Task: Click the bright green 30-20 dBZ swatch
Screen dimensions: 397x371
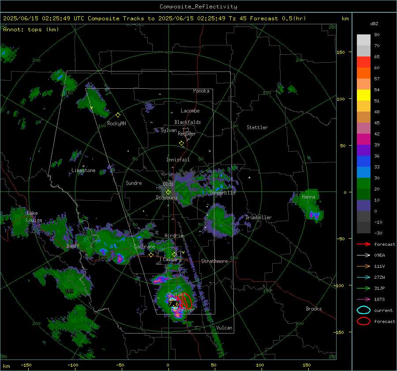Action: (x=363, y=184)
